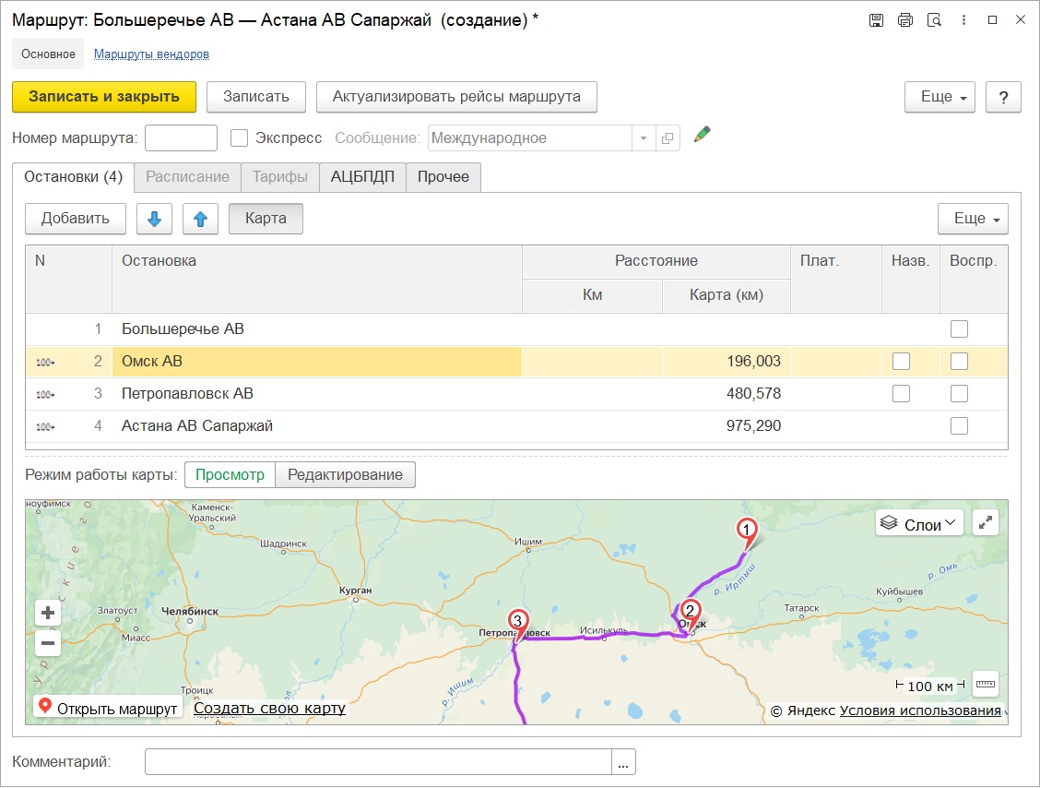Viewport: 1040px width, 788px height.
Task: Switch to the АЦБПДП tab
Action: pos(362,177)
